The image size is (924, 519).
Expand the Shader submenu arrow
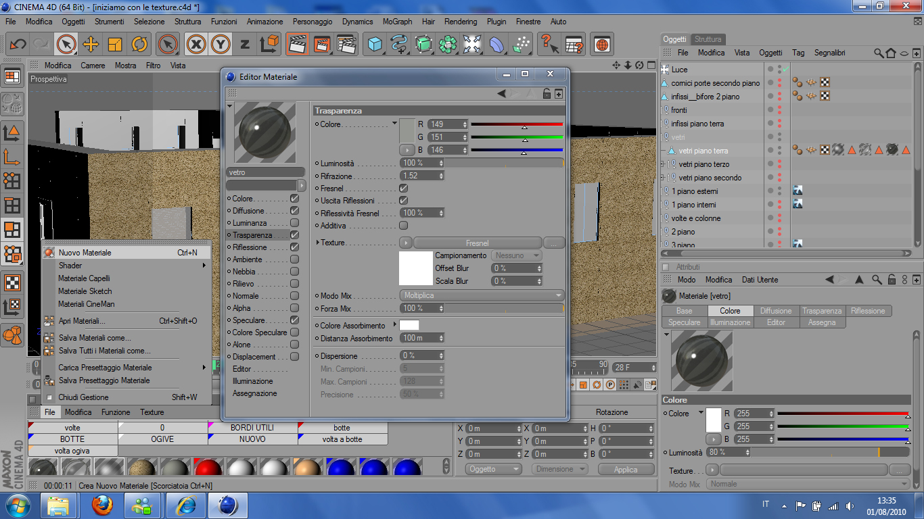tap(204, 266)
